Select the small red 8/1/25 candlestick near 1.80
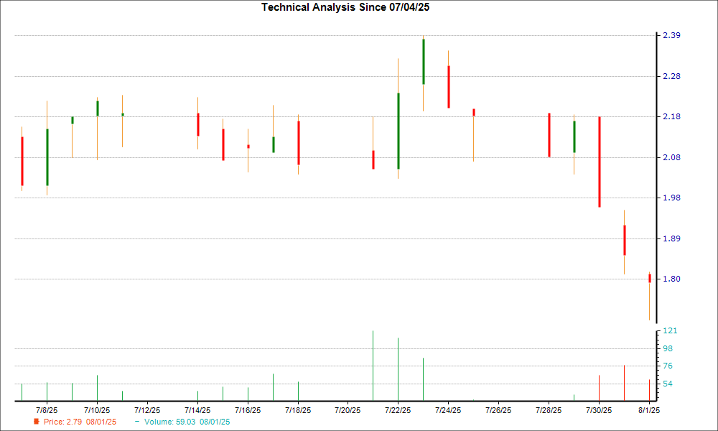 coord(649,279)
